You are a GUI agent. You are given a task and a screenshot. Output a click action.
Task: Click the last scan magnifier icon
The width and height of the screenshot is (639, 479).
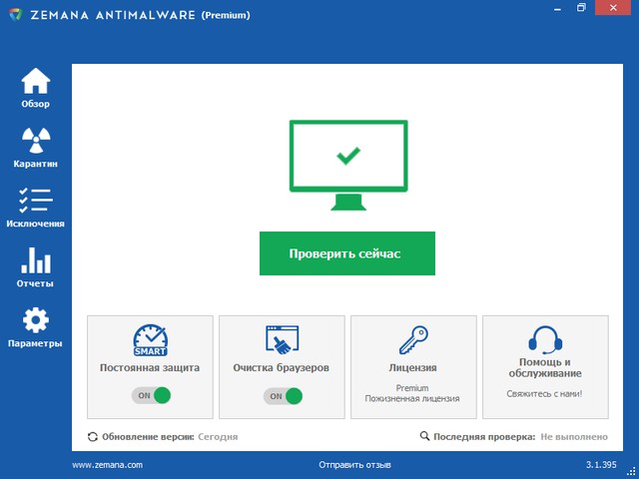pos(424,436)
